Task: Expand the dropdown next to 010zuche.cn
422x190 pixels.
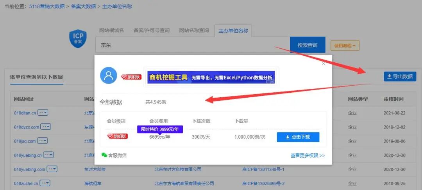Action: (x=45, y=183)
